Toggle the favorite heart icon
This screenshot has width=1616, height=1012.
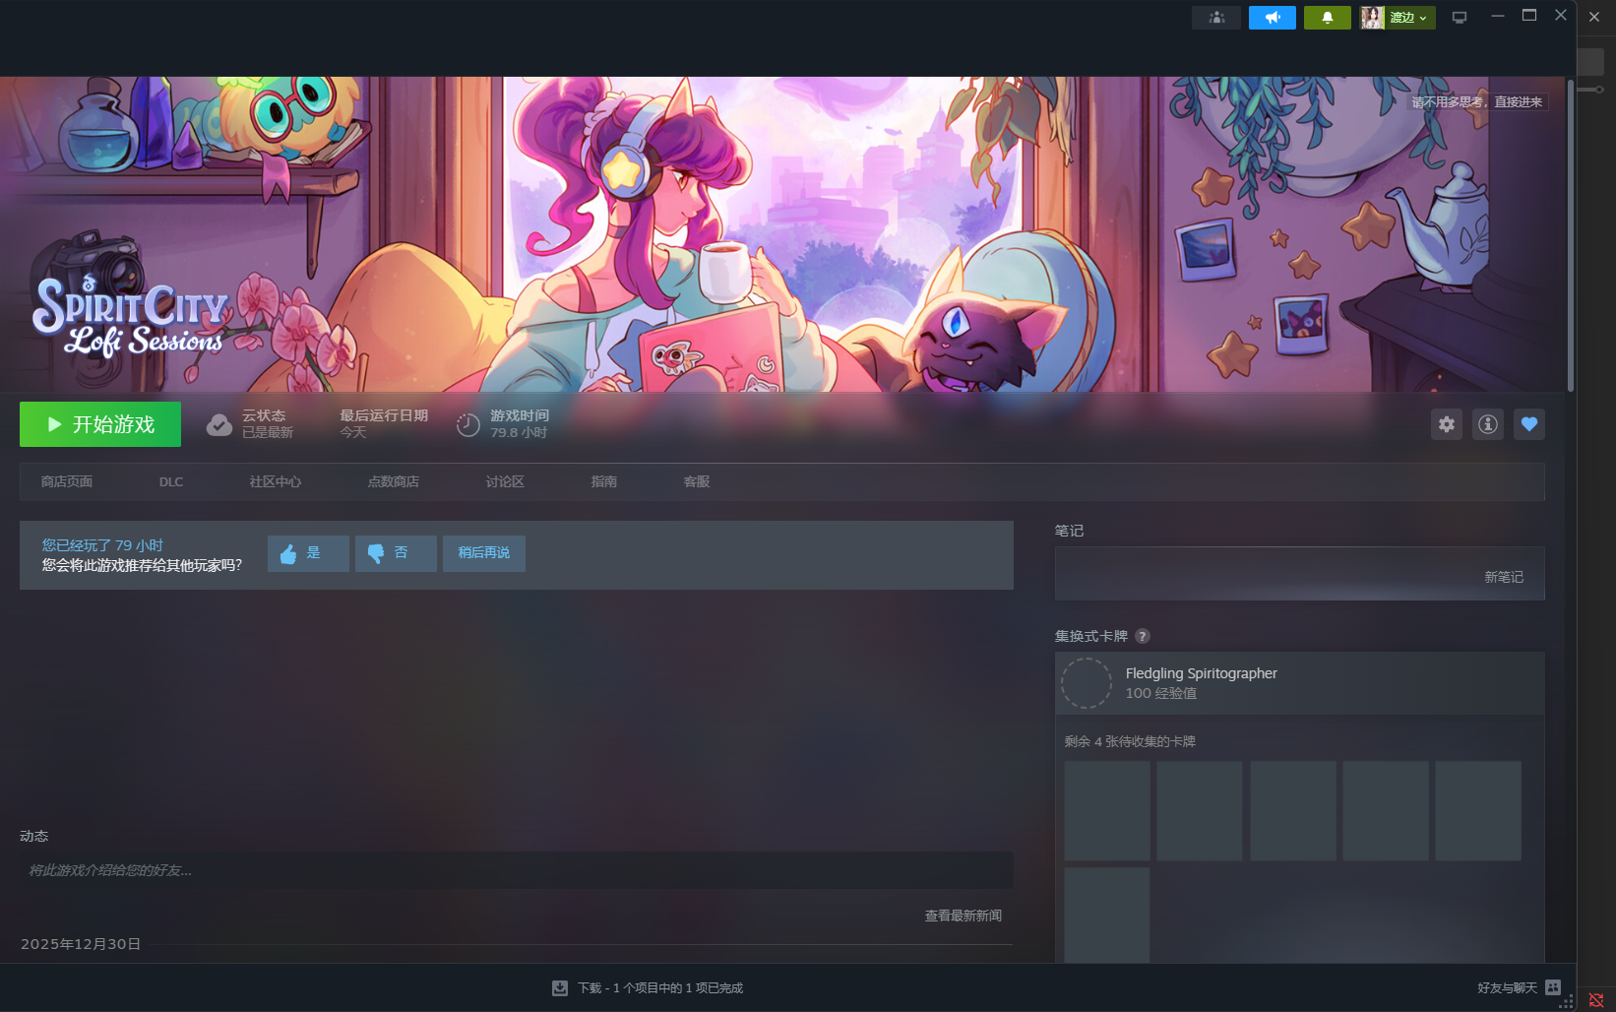[1528, 424]
